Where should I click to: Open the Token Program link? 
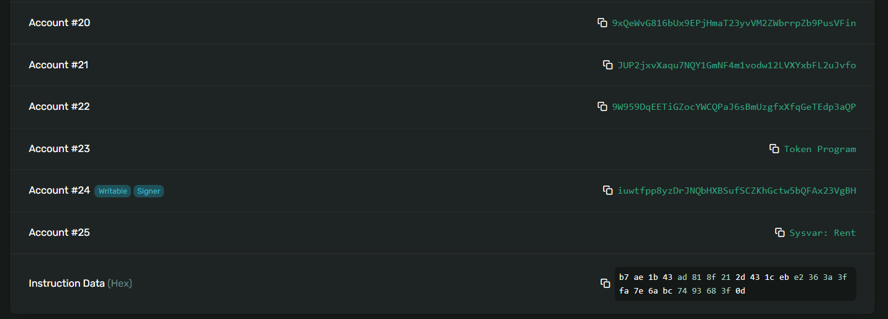(820, 149)
